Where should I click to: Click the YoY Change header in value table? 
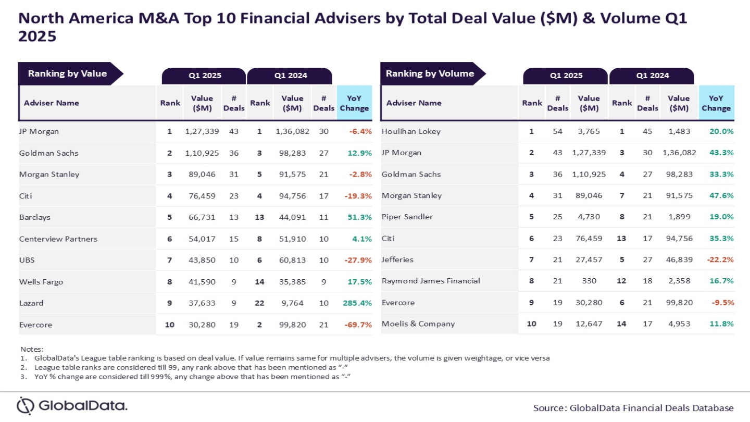354,103
